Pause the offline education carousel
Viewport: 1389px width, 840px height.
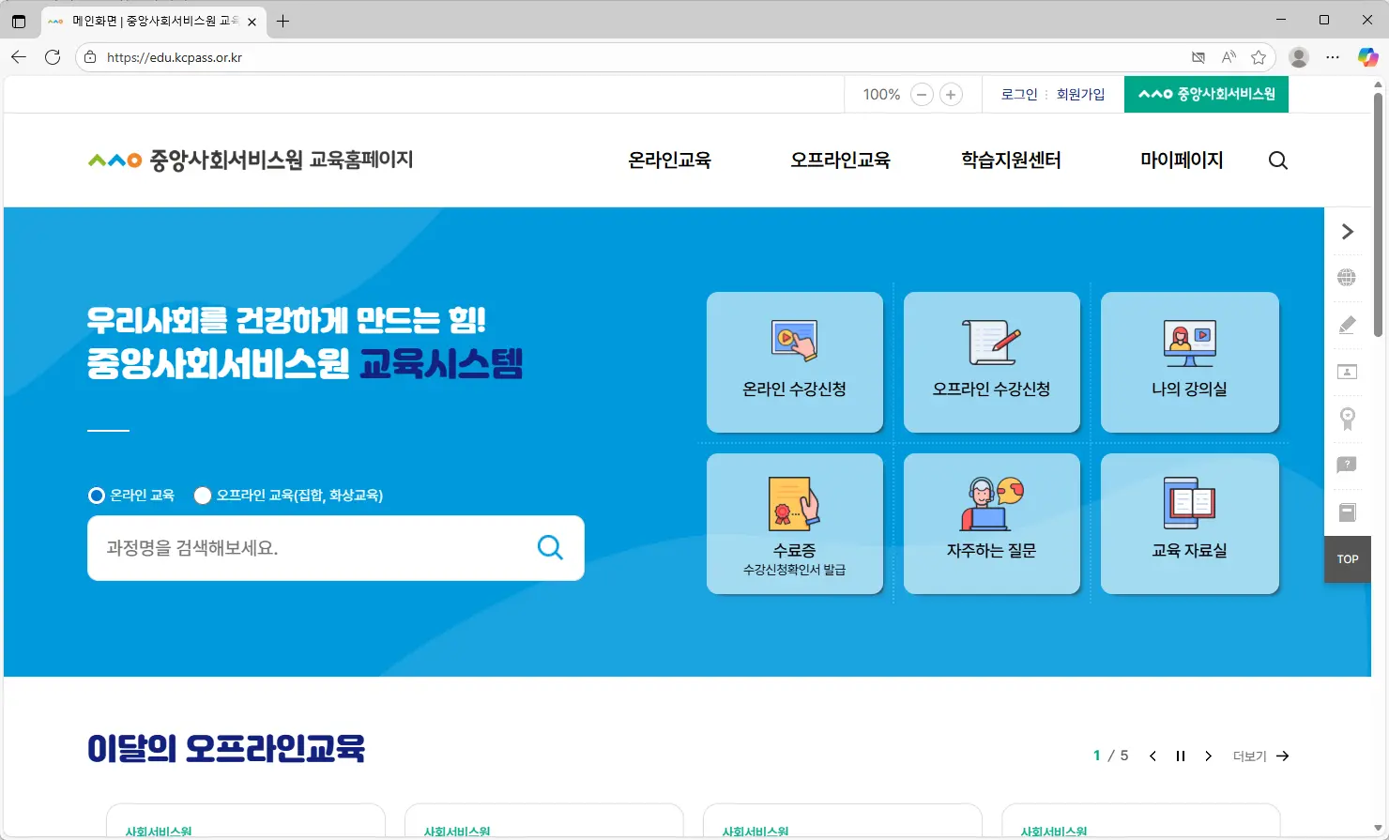click(1180, 755)
